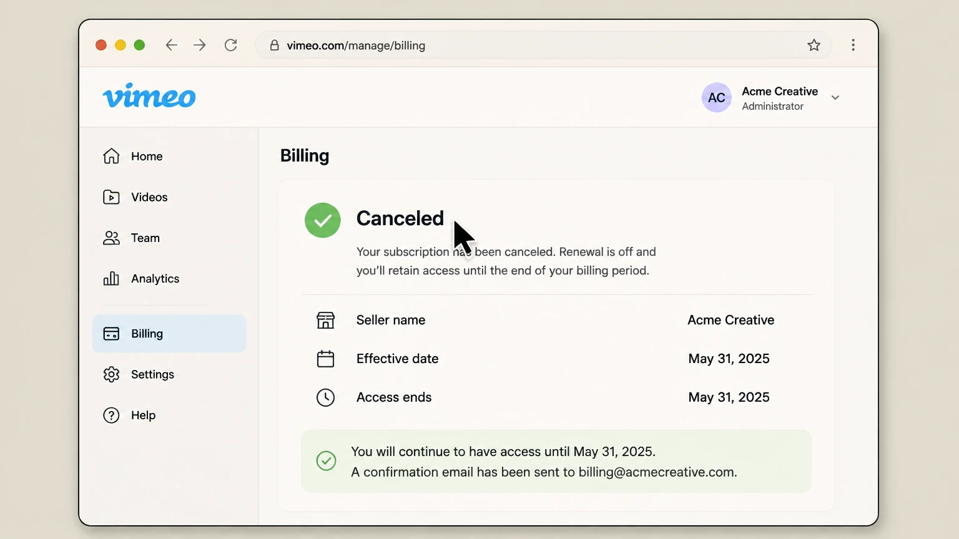The height and width of the screenshot is (539, 959).
Task: Click the Billing page heading
Action: click(305, 156)
